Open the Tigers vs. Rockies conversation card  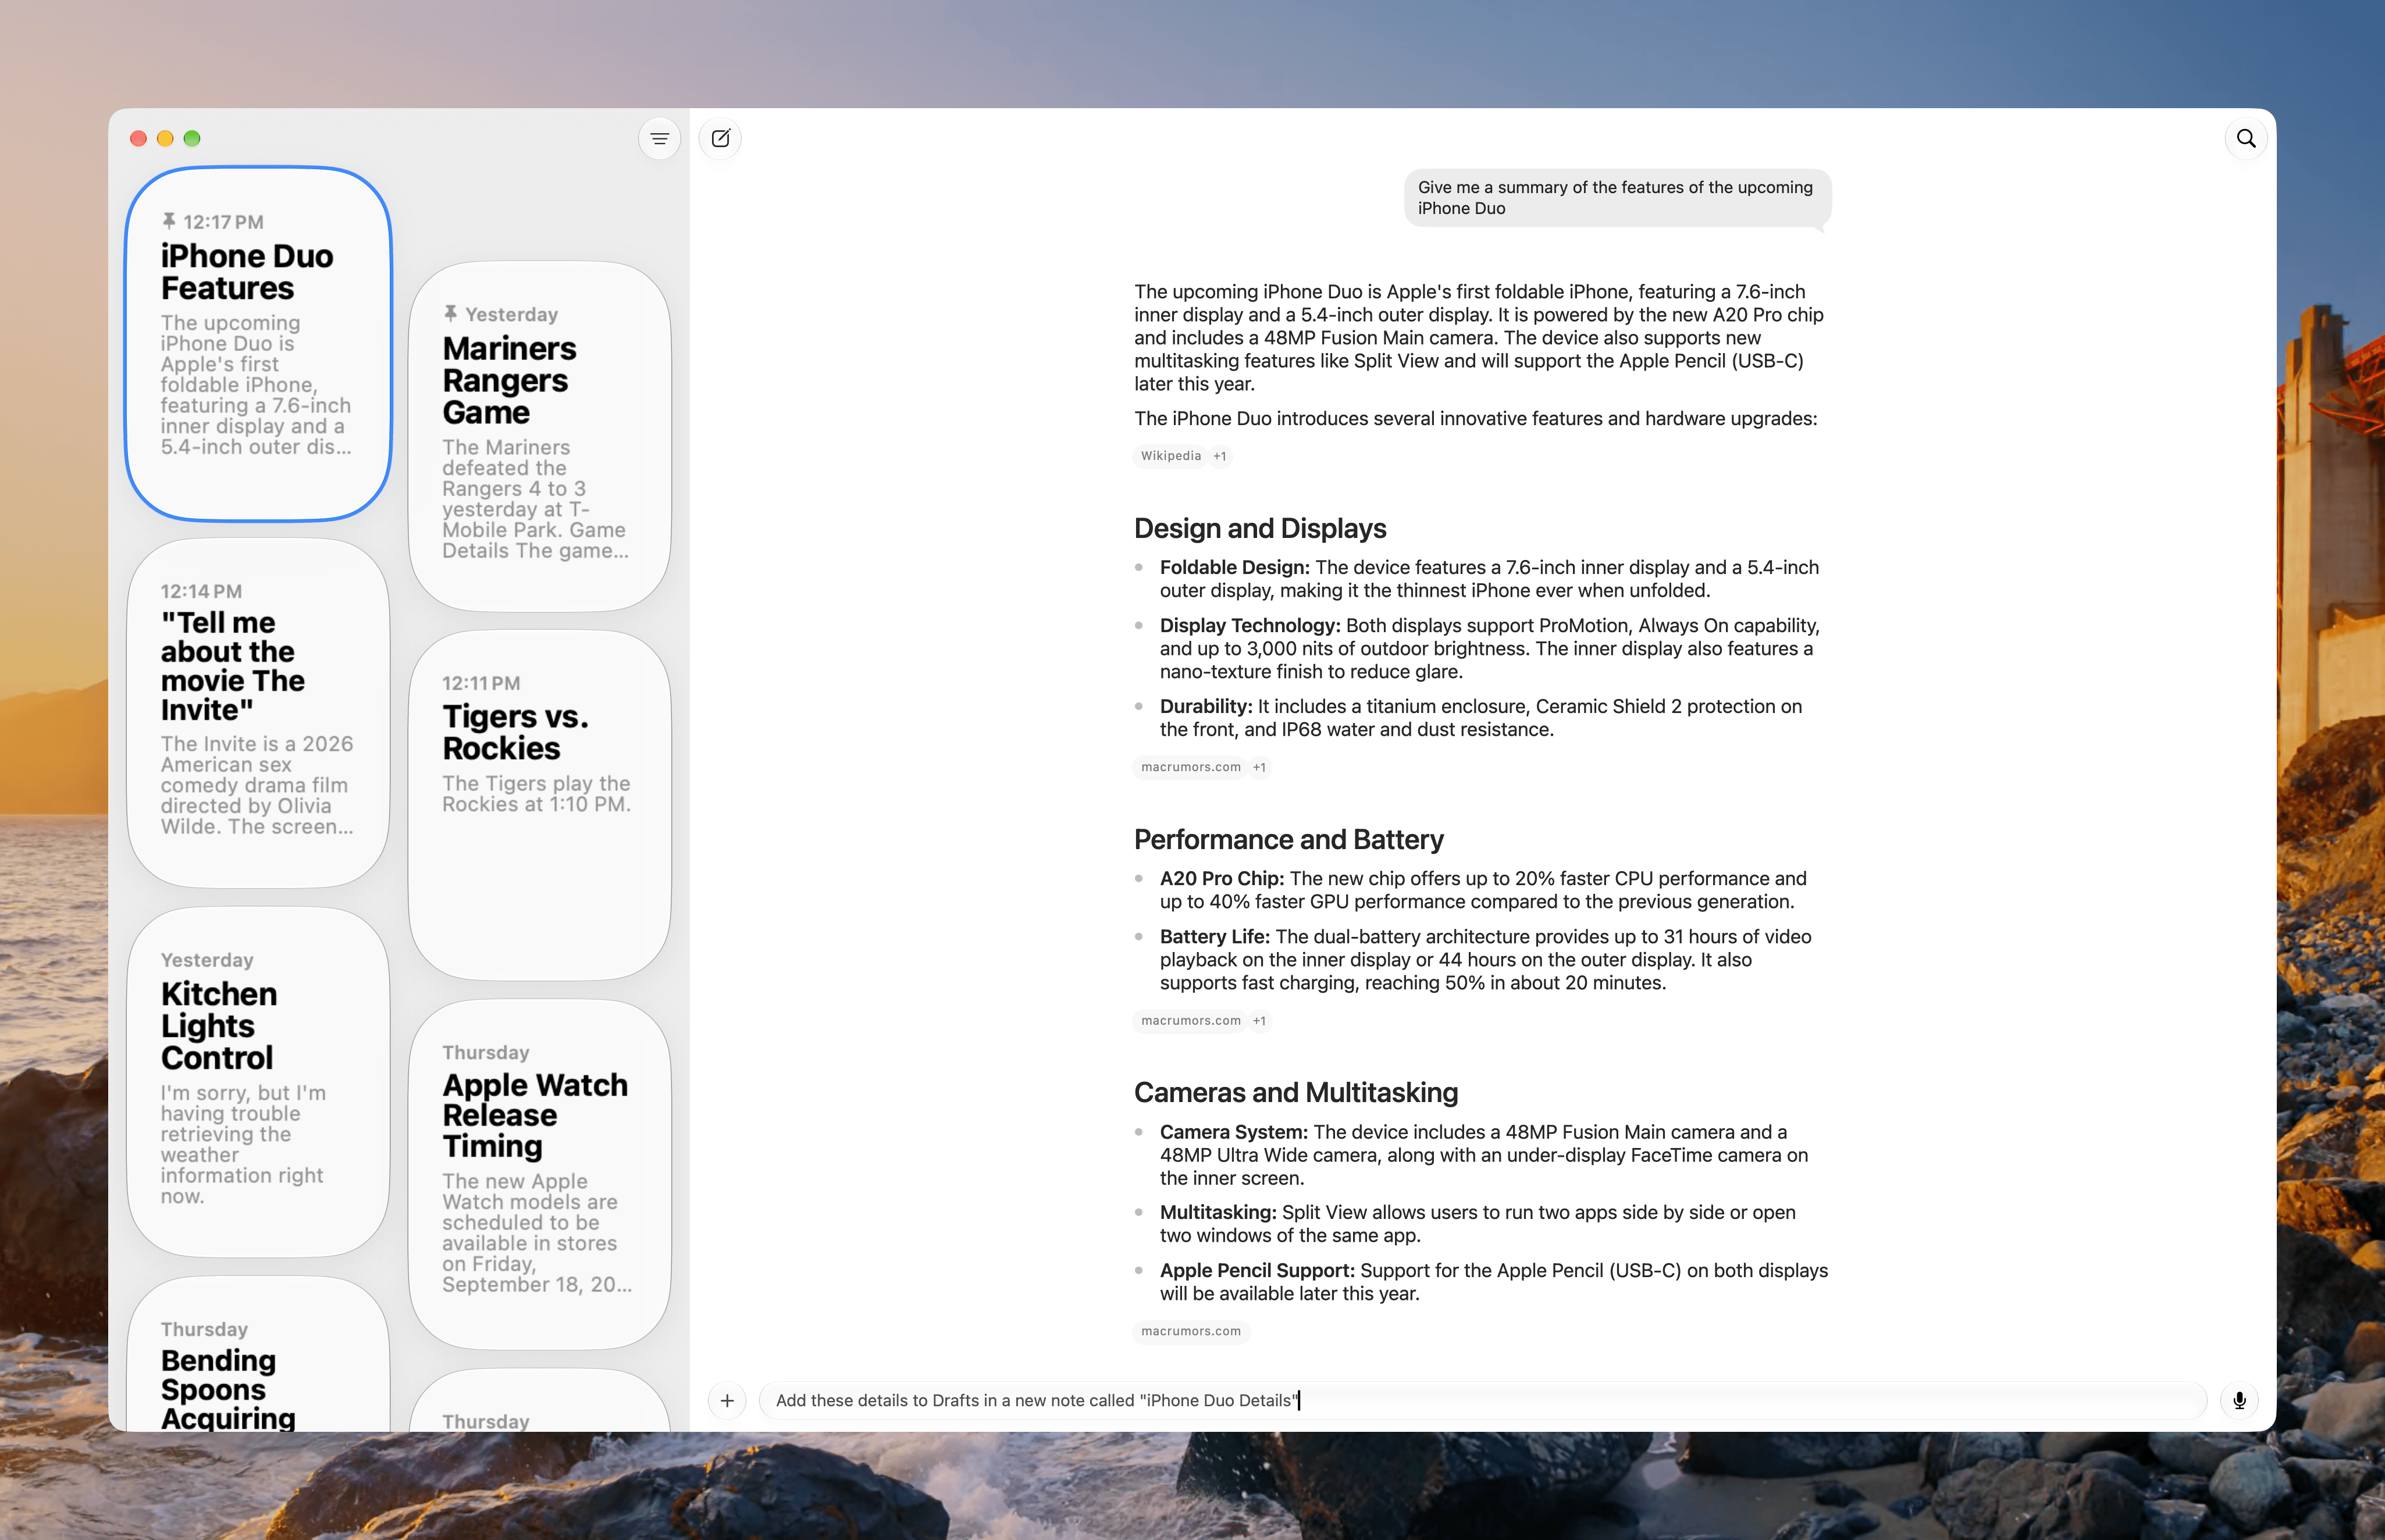click(x=540, y=805)
